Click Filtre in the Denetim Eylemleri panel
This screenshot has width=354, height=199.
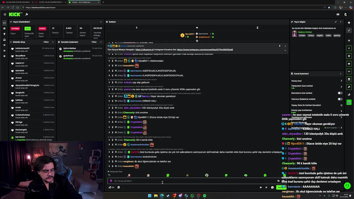[x=94, y=42]
